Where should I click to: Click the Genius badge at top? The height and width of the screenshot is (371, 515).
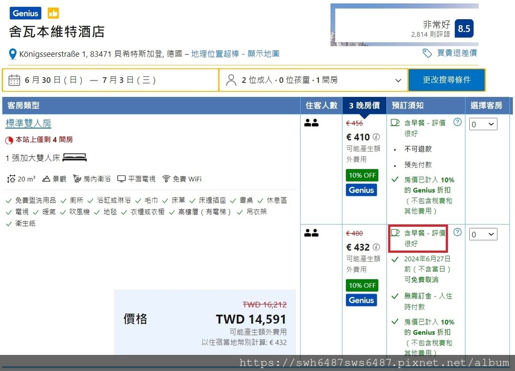[26, 14]
